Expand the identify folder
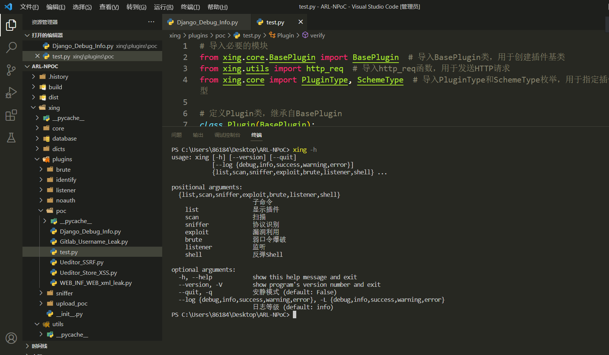Screen dimensions: 609x355 (x=41, y=180)
